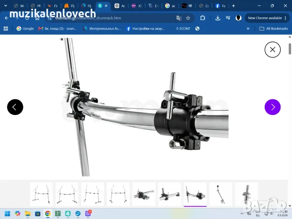
Task: Close the image gallery viewer
Action: click(272, 50)
